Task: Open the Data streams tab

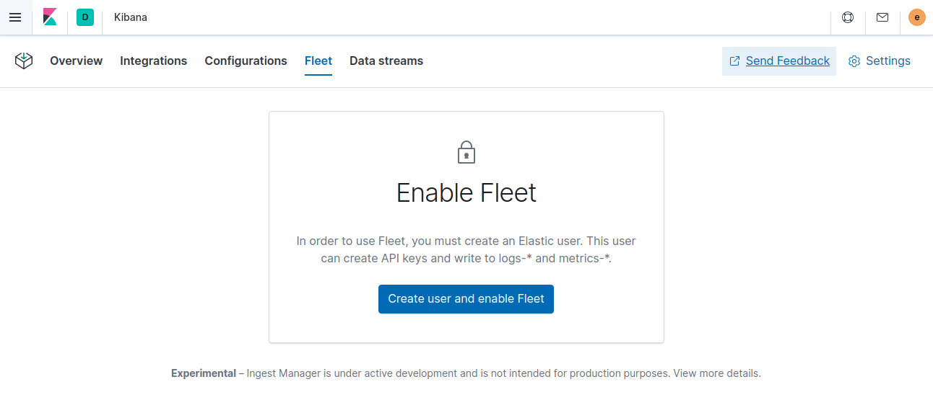Action: point(386,61)
